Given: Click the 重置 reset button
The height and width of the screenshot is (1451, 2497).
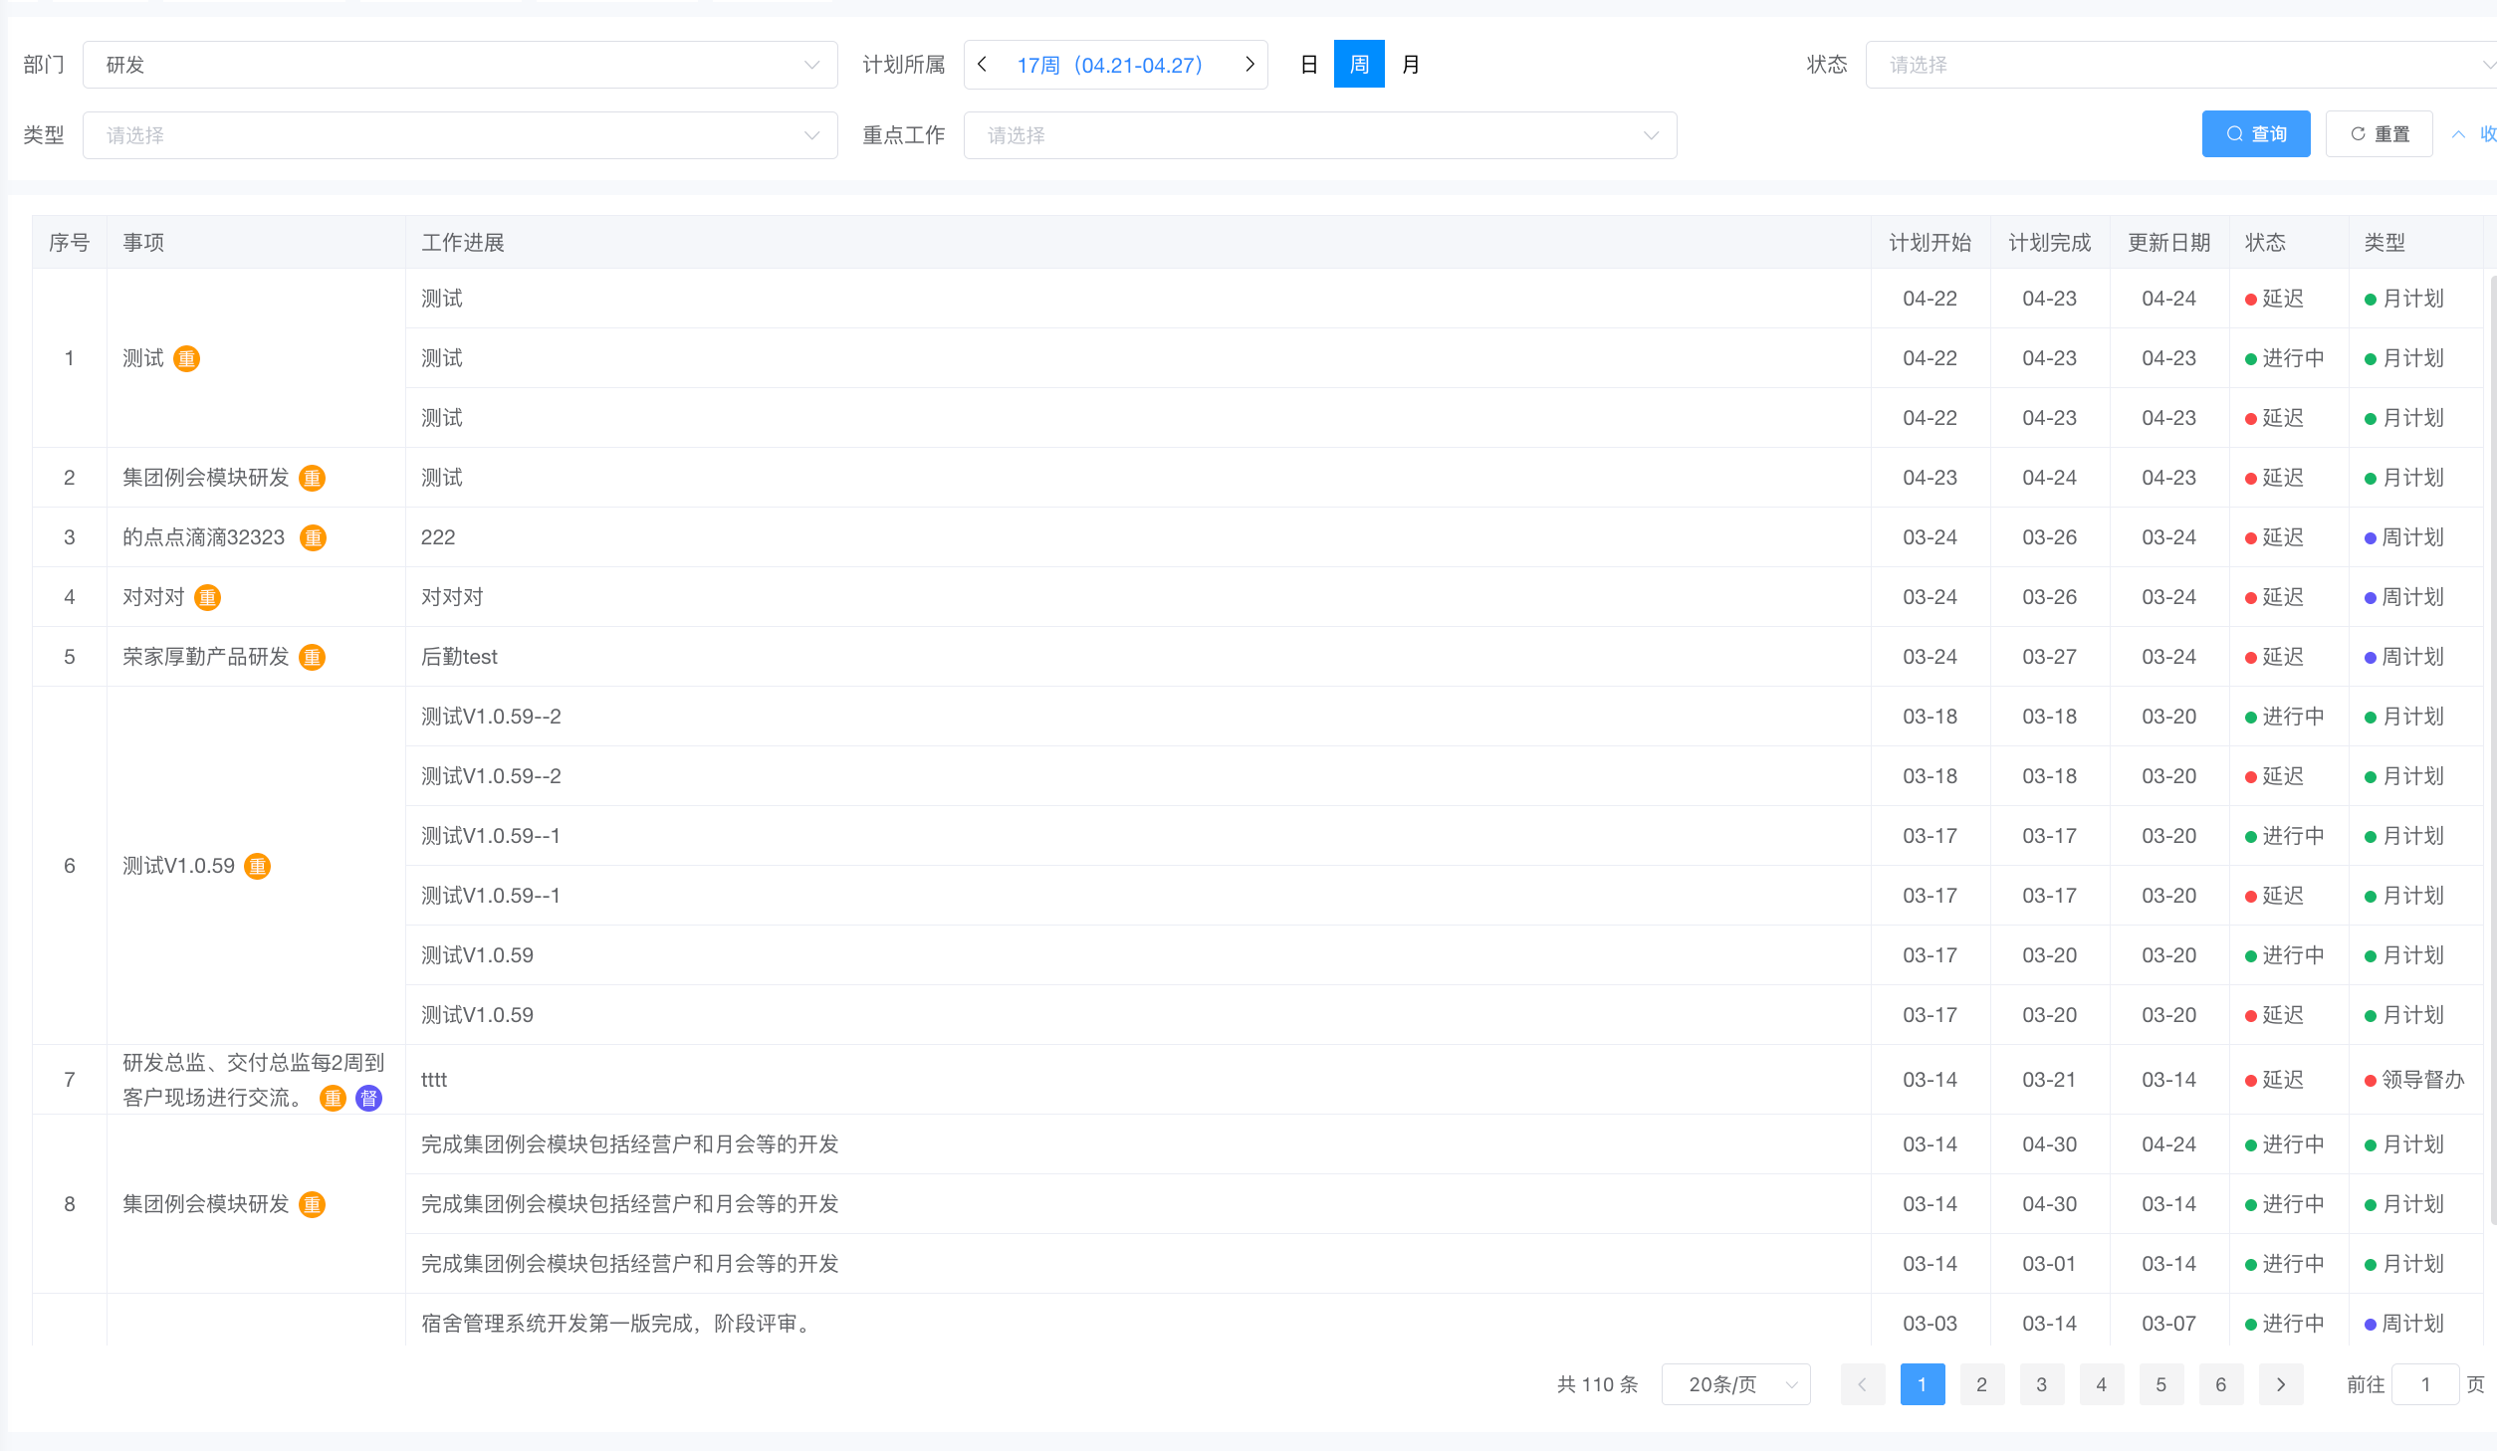Looking at the screenshot, I should pyautogui.click(x=2379, y=134).
